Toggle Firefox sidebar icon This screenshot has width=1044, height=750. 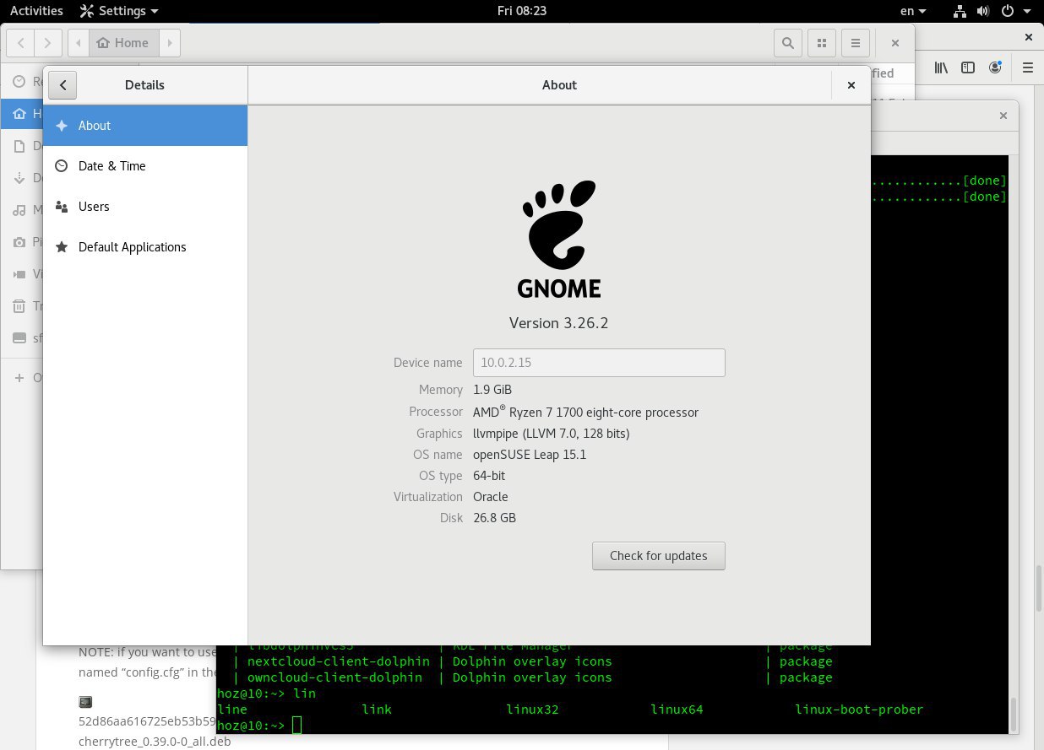coord(969,67)
